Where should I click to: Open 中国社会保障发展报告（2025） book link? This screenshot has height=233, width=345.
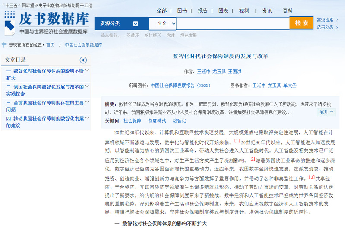[180, 85]
